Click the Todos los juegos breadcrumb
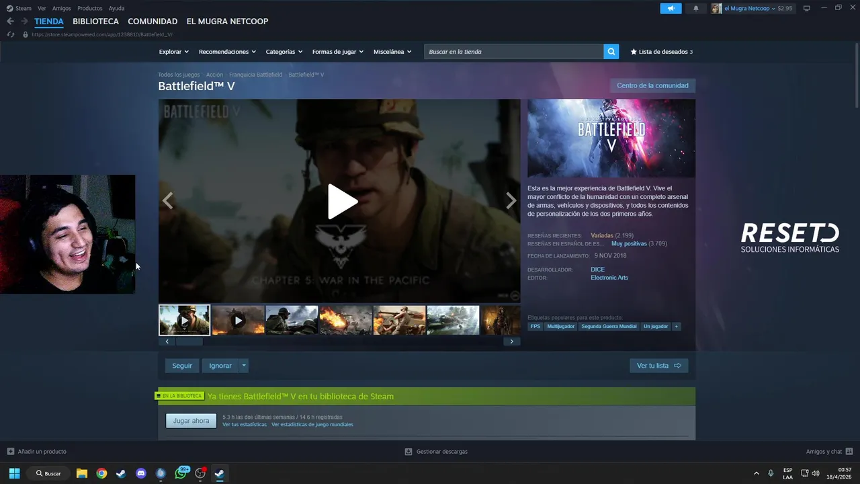The height and width of the screenshot is (484, 860). 179,75
